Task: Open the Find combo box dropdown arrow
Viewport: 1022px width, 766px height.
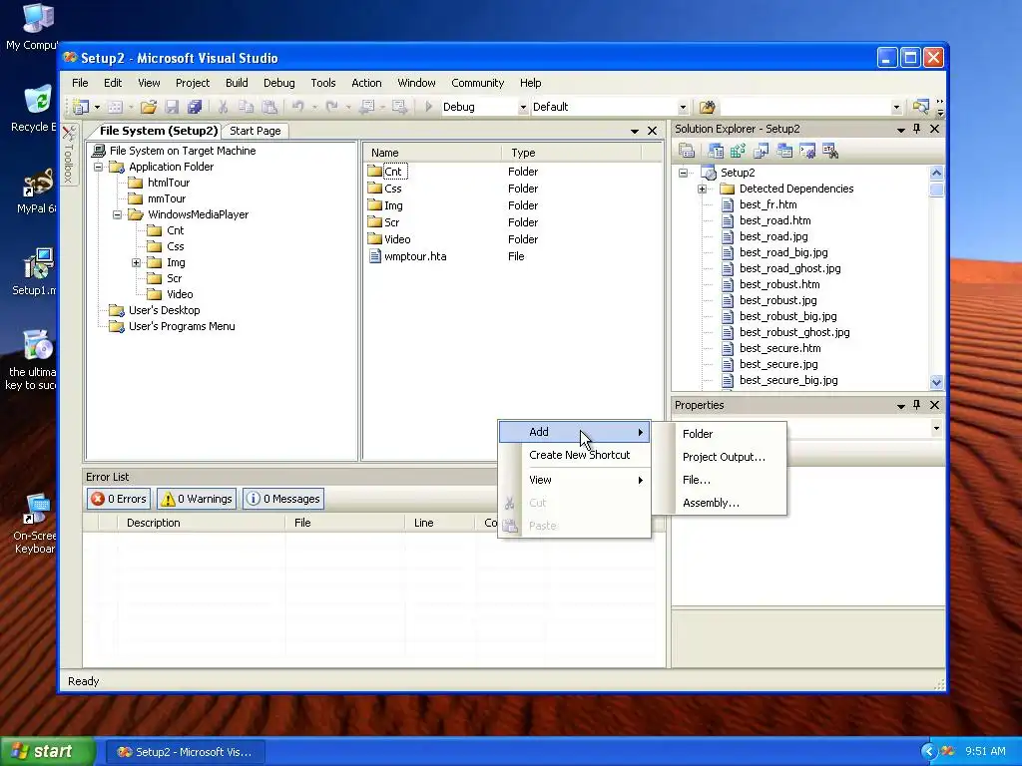Action: [896, 108]
